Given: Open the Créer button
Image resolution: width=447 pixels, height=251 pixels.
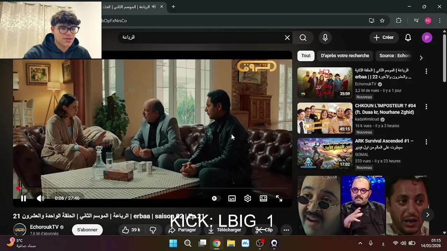Looking at the screenshot, I should (x=384, y=38).
